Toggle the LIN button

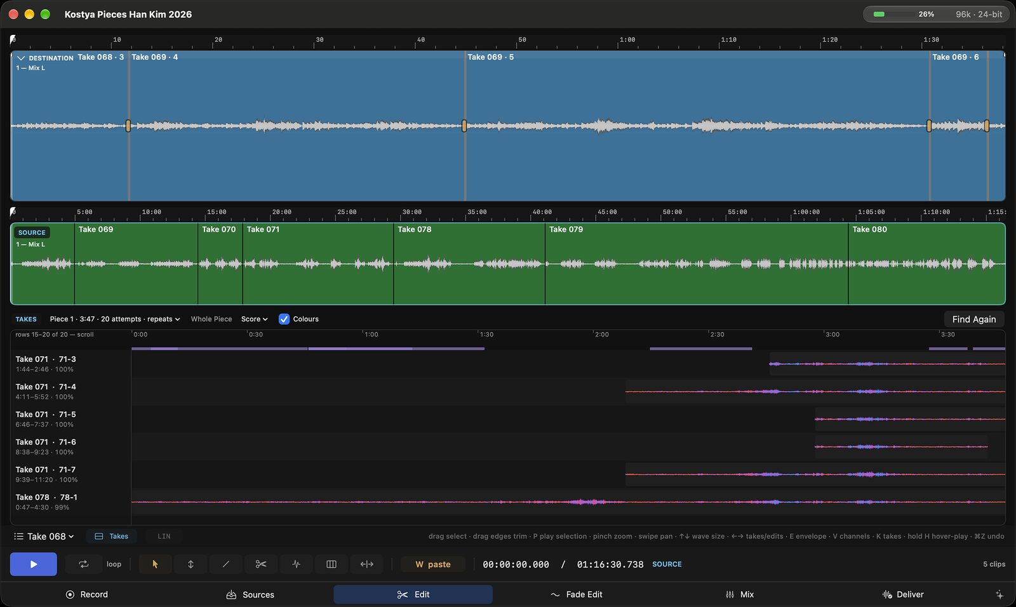point(164,537)
